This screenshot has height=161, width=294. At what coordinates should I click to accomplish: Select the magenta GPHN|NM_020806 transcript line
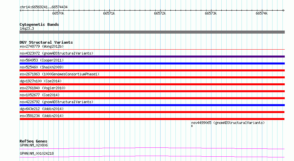point(152,148)
